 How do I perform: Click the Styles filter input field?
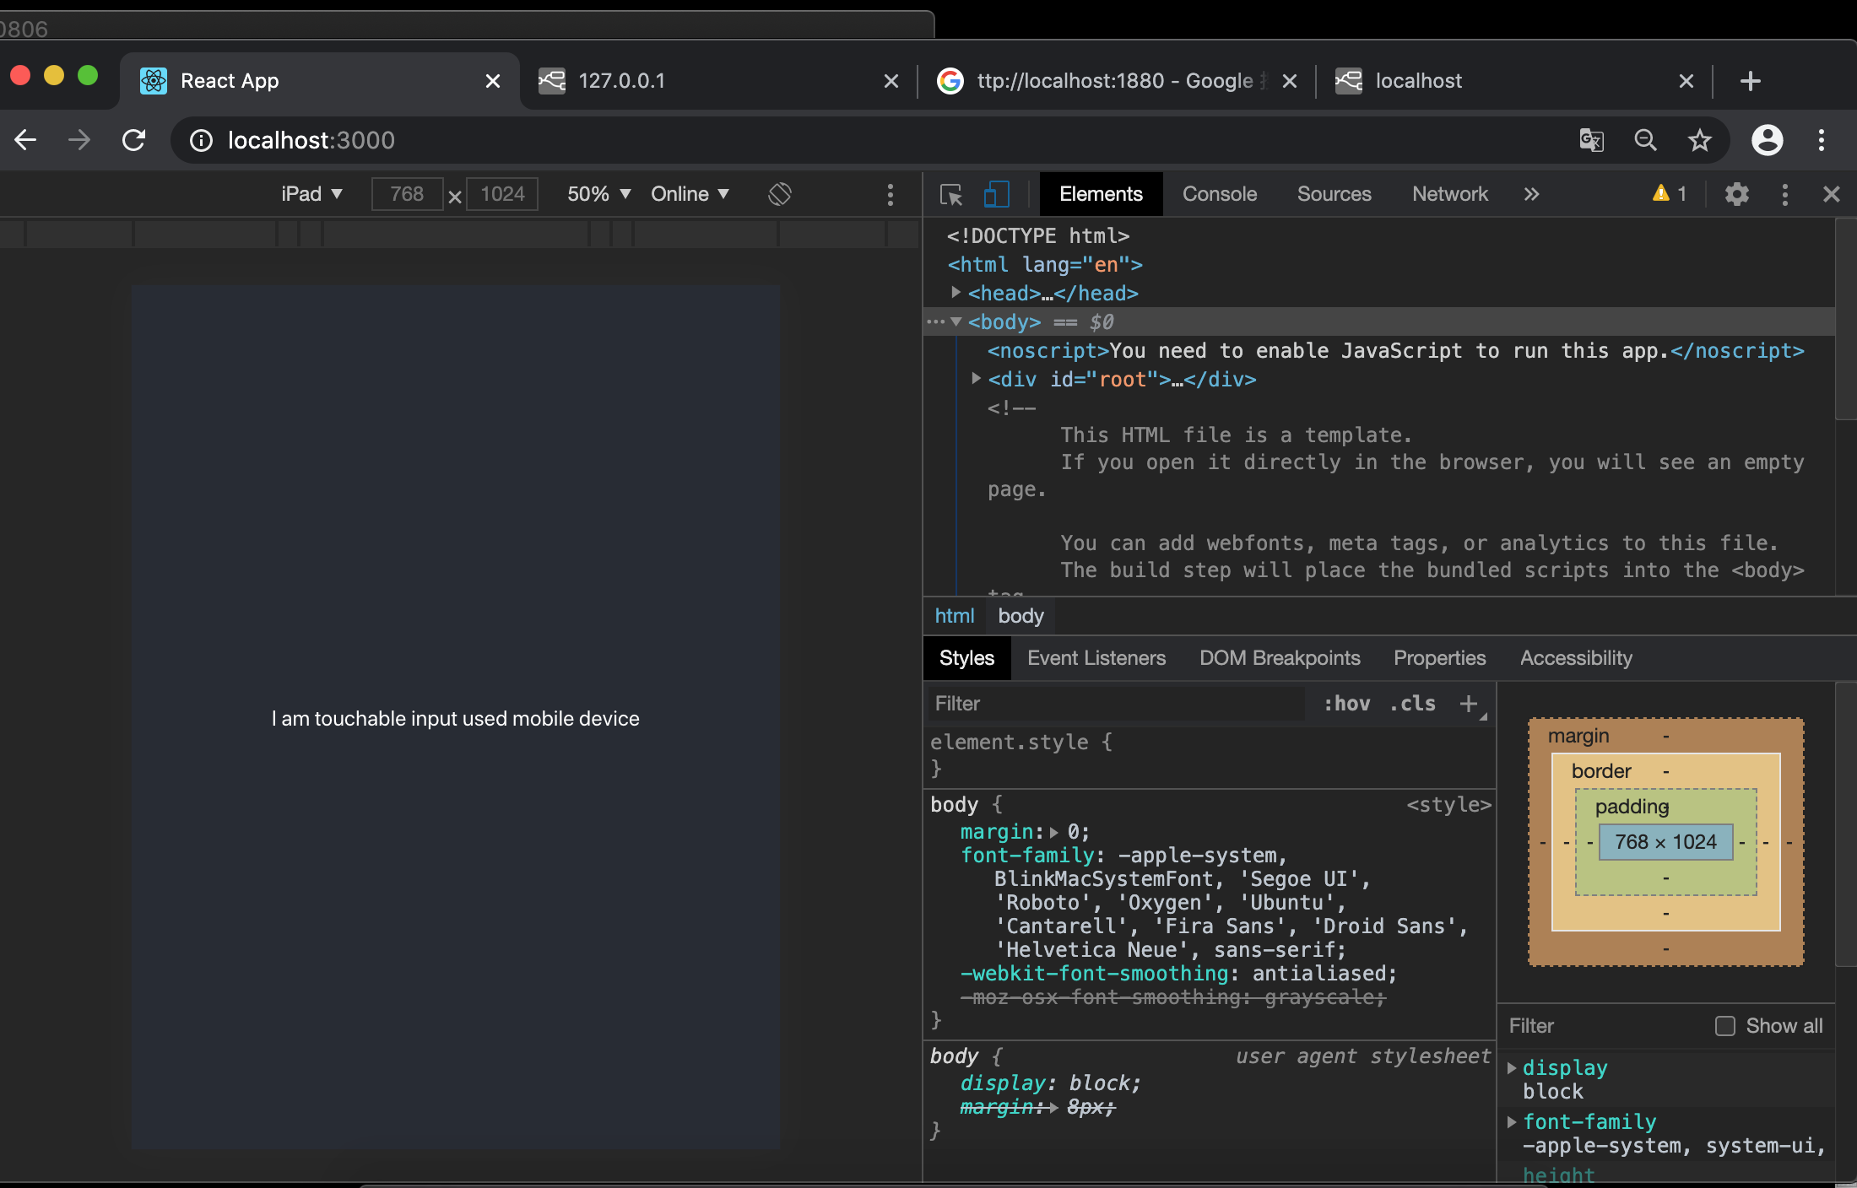(x=1114, y=704)
